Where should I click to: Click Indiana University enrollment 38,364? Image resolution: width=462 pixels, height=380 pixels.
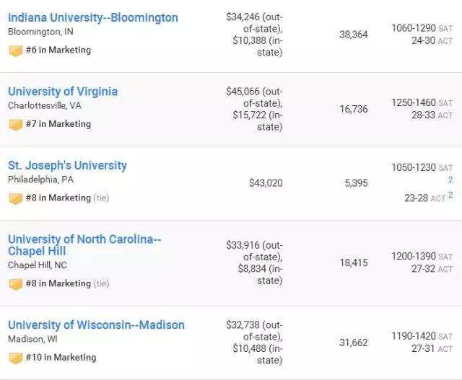[x=353, y=34]
